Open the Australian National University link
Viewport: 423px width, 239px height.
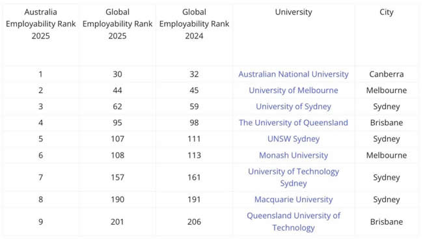click(x=293, y=74)
